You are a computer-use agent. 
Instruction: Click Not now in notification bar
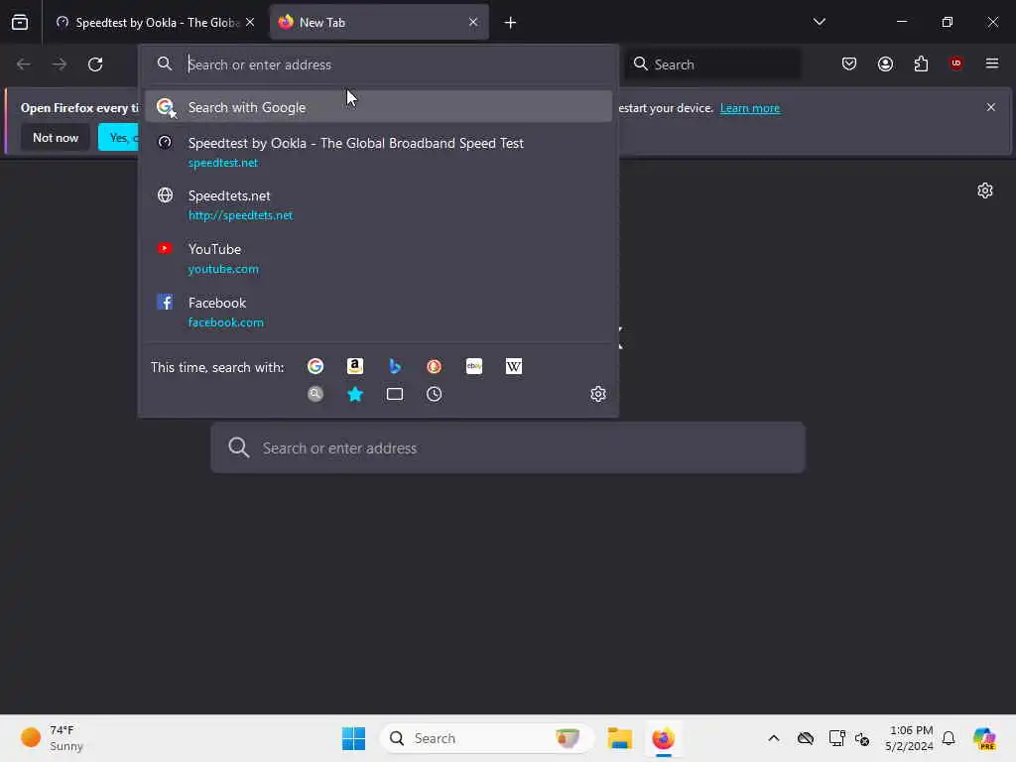[56, 137]
